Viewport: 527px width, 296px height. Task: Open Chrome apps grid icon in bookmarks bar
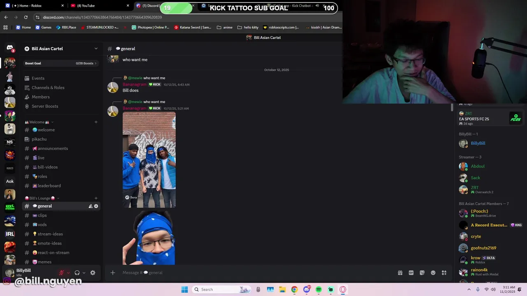(5, 28)
